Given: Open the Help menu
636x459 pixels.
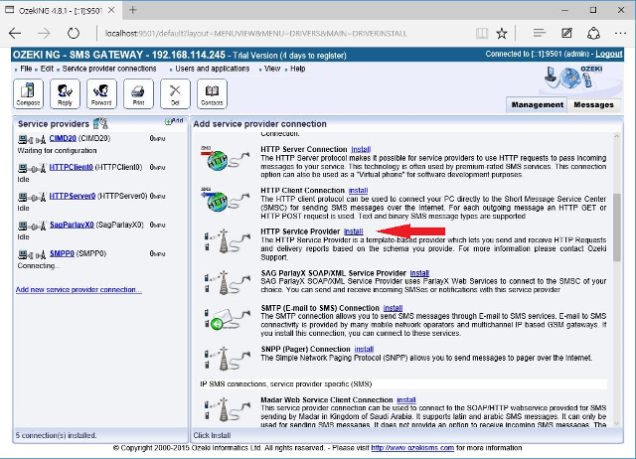Looking at the screenshot, I should pyautogui.click(x=298, y=69).
